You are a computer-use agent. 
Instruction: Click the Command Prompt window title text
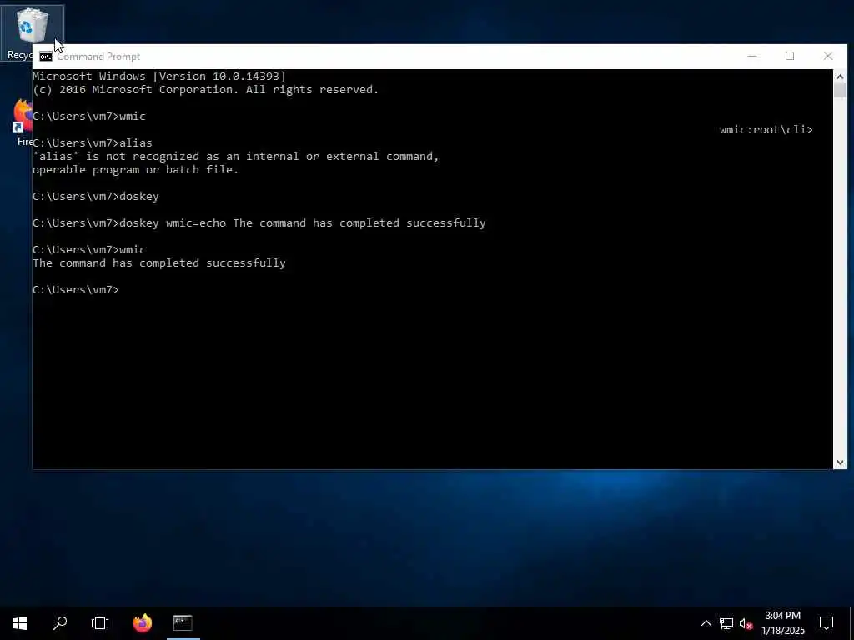coord(98,57)
